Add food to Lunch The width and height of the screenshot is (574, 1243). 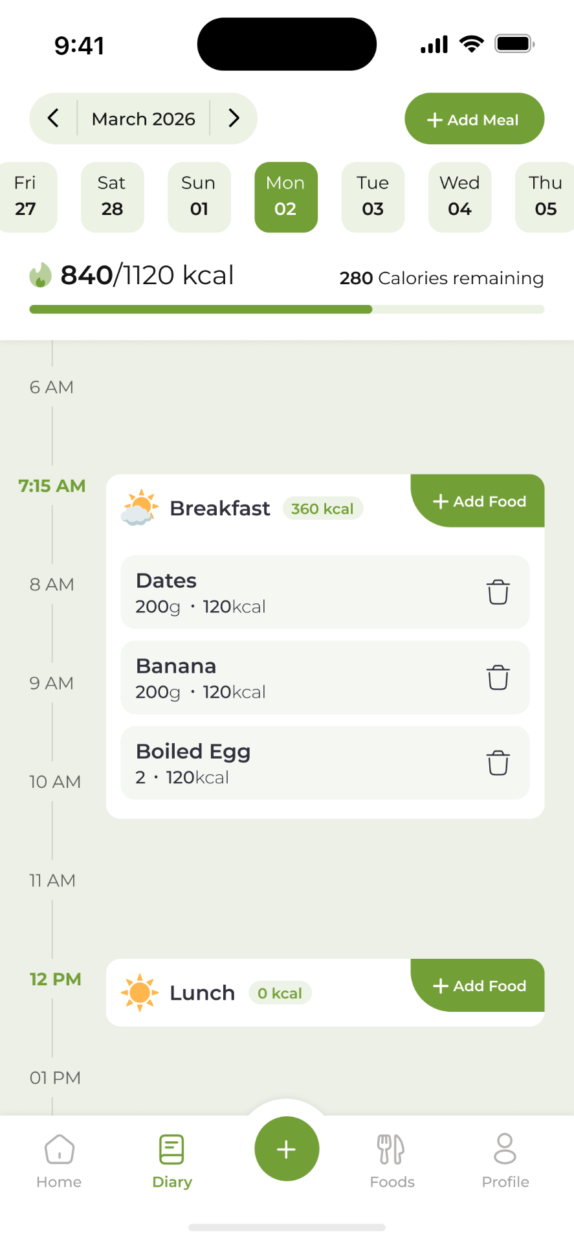(479, 985)
